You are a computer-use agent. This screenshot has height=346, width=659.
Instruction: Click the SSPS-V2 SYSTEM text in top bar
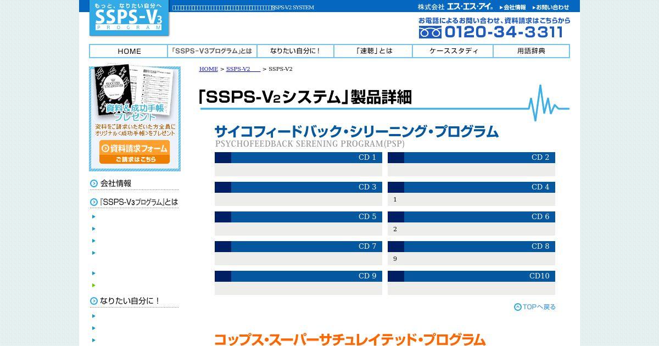click(293, 8)
